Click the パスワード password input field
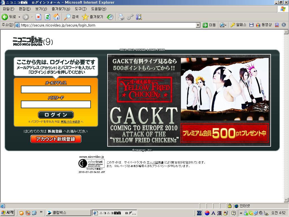 (x=56, y=105)
